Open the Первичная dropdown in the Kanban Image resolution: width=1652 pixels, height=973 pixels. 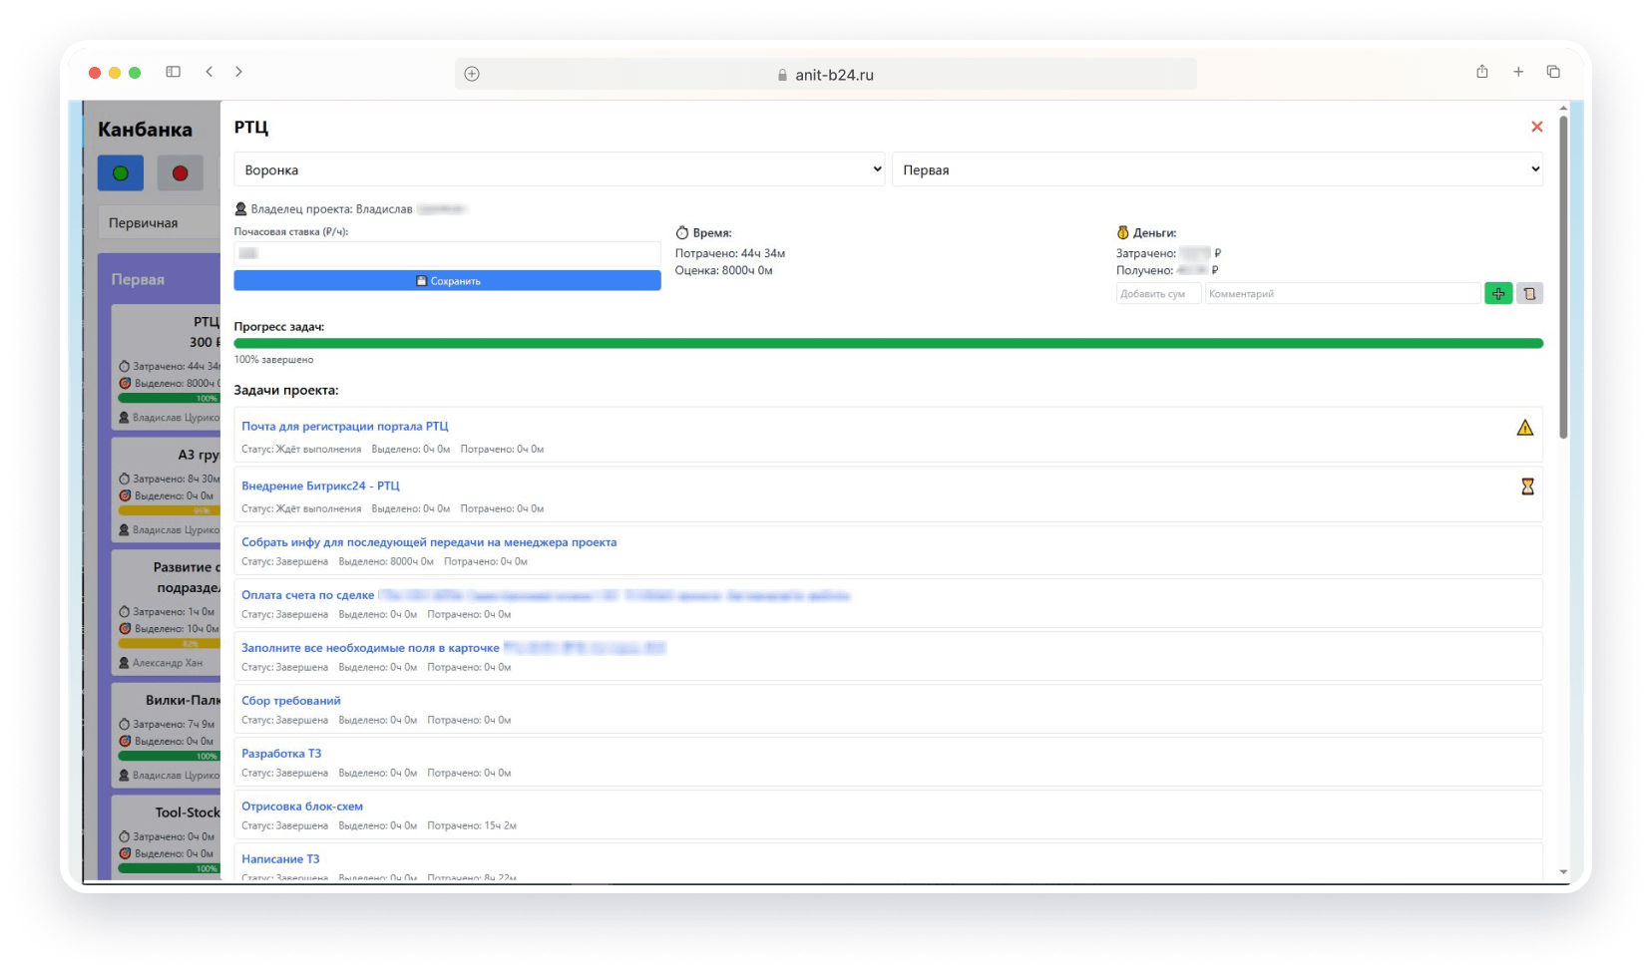[159, 222]
